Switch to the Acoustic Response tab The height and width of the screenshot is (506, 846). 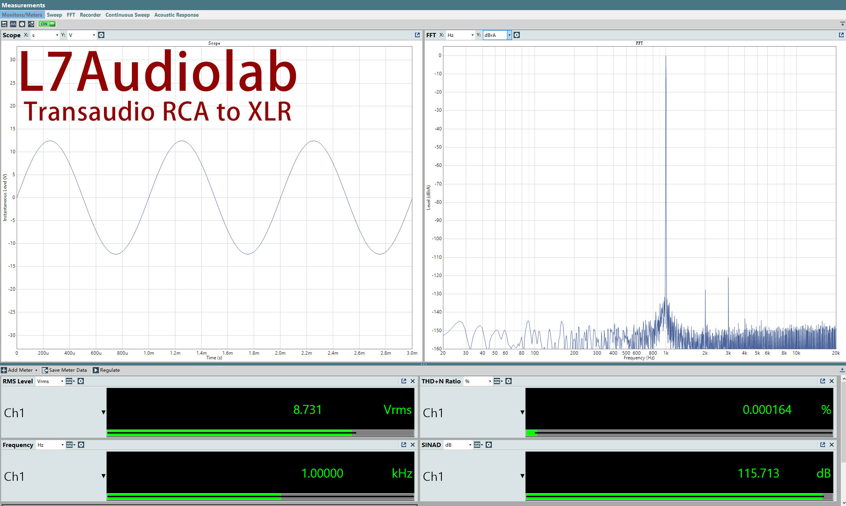point(176,15)
